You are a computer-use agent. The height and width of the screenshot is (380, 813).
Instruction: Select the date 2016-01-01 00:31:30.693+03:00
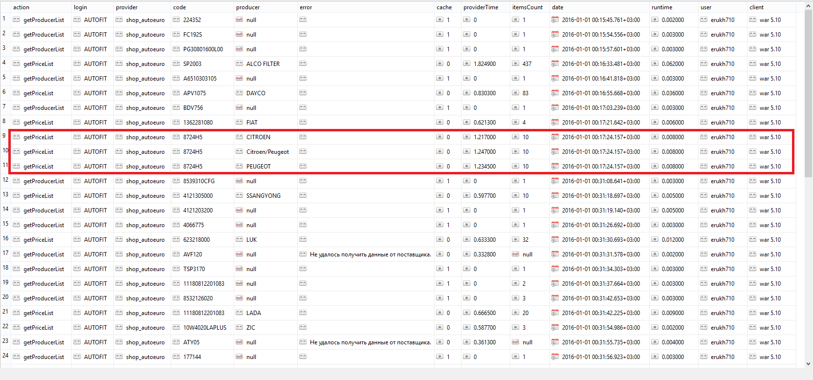coord(601,240)
